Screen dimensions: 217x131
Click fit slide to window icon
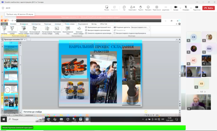(179, 115)
